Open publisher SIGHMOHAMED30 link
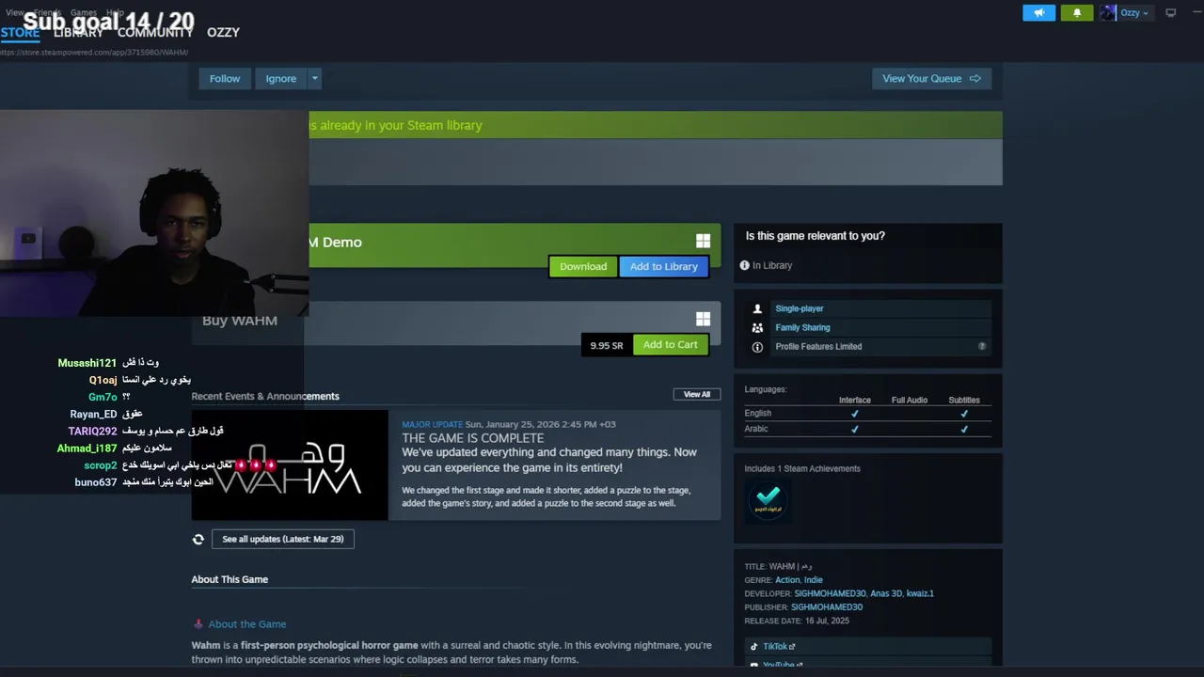The width and height of the screenshot is (1204, 677). (x=827, y=606)
